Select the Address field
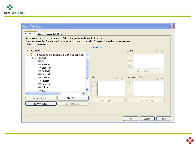 click(x=46, y=71)
